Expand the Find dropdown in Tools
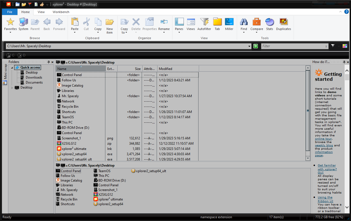The width and height of the screenshot is (351, 221). point(244,32)
